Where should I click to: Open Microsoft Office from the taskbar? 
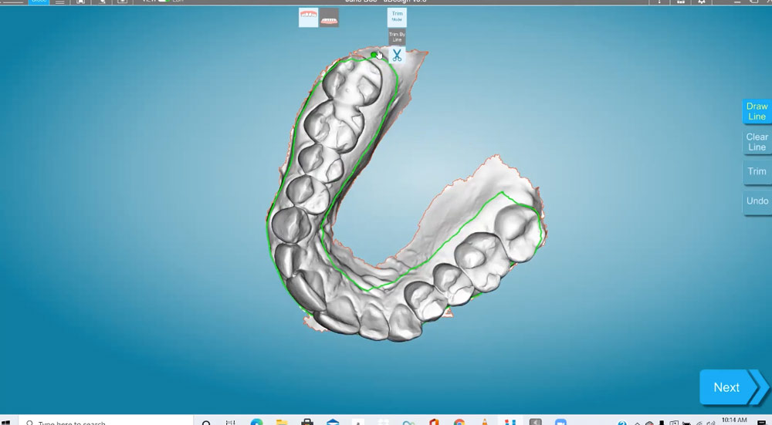[434, 422]
